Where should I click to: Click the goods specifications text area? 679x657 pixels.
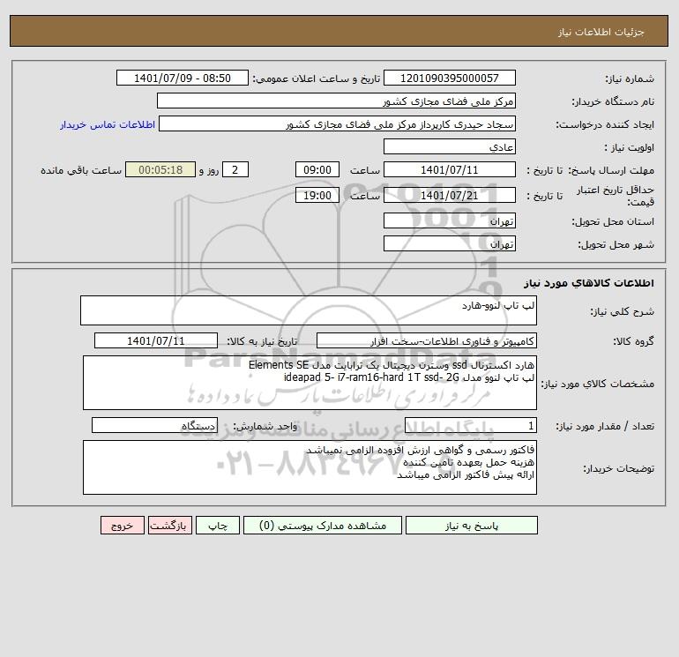(x=310, y=383)
